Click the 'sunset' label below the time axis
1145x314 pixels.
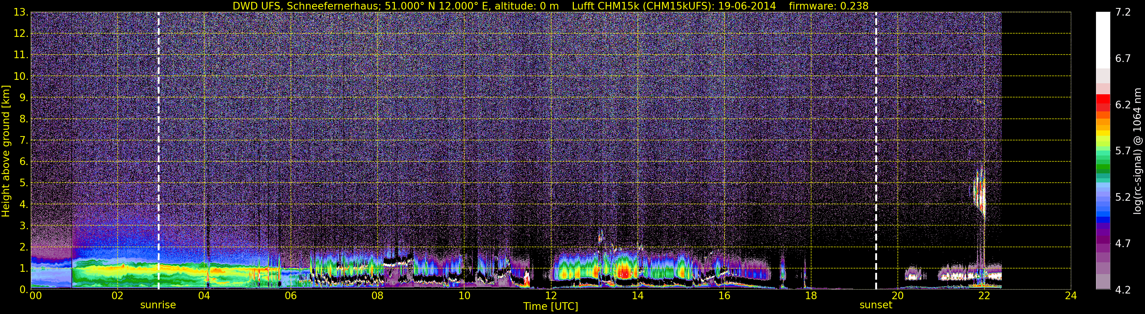pyautogui.click(x=876, y=305)
